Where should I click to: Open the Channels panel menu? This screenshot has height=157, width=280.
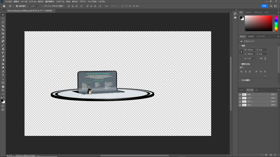coord(278,90)
